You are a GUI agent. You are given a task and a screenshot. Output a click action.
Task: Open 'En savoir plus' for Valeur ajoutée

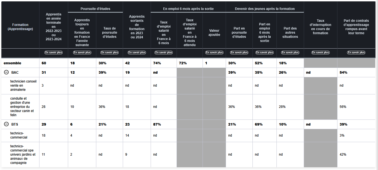pos(214,52)
